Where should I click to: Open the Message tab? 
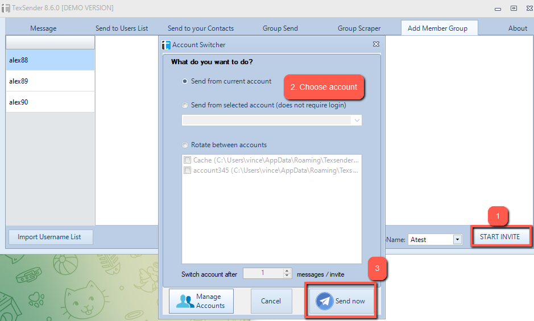(x=43, y=28)
